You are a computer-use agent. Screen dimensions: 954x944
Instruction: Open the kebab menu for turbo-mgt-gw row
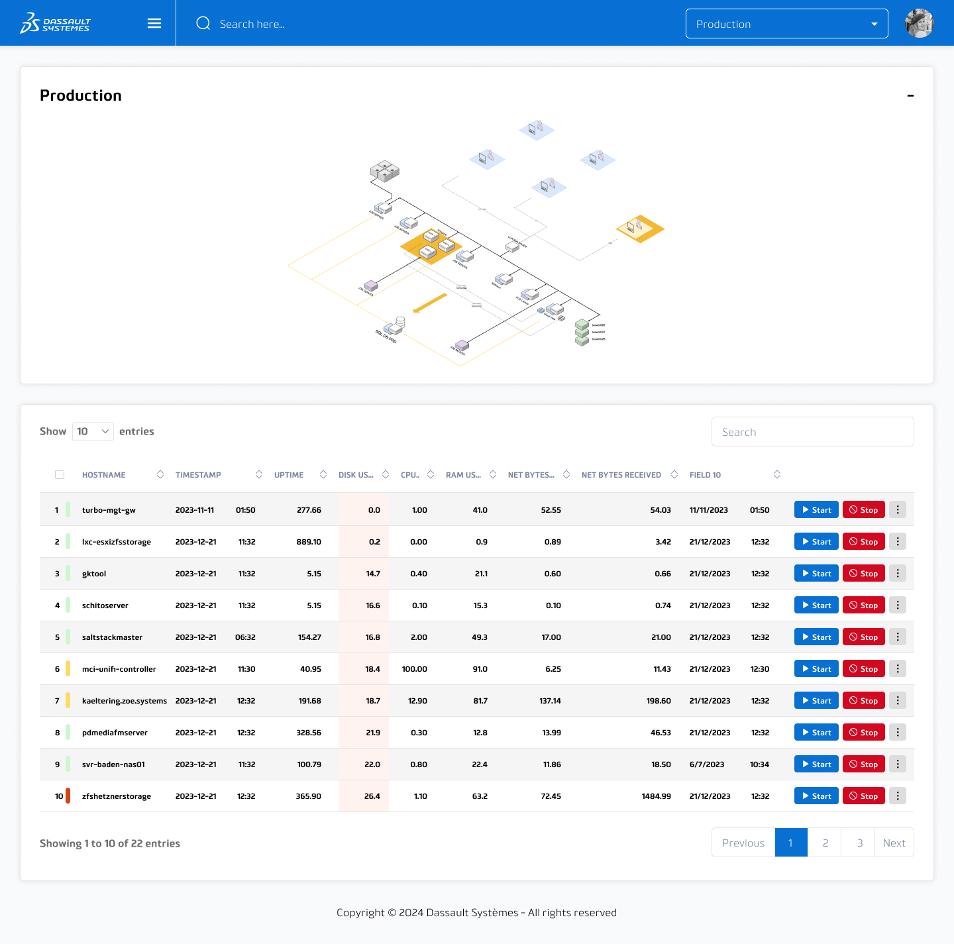pos(898,509)
